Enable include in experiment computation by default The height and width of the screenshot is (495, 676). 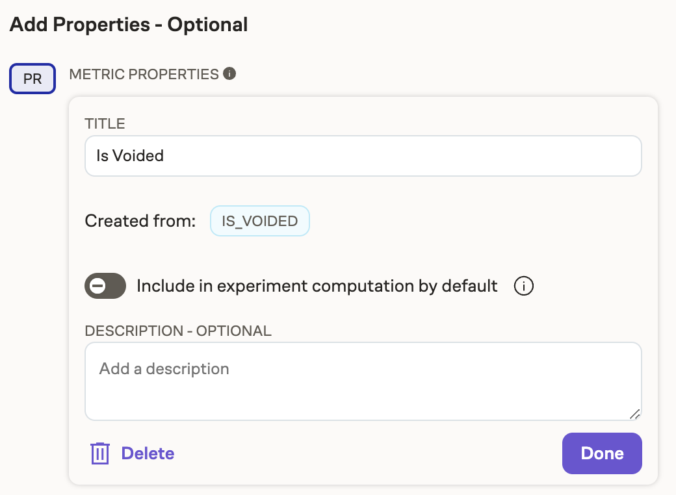tap(105, 286)
